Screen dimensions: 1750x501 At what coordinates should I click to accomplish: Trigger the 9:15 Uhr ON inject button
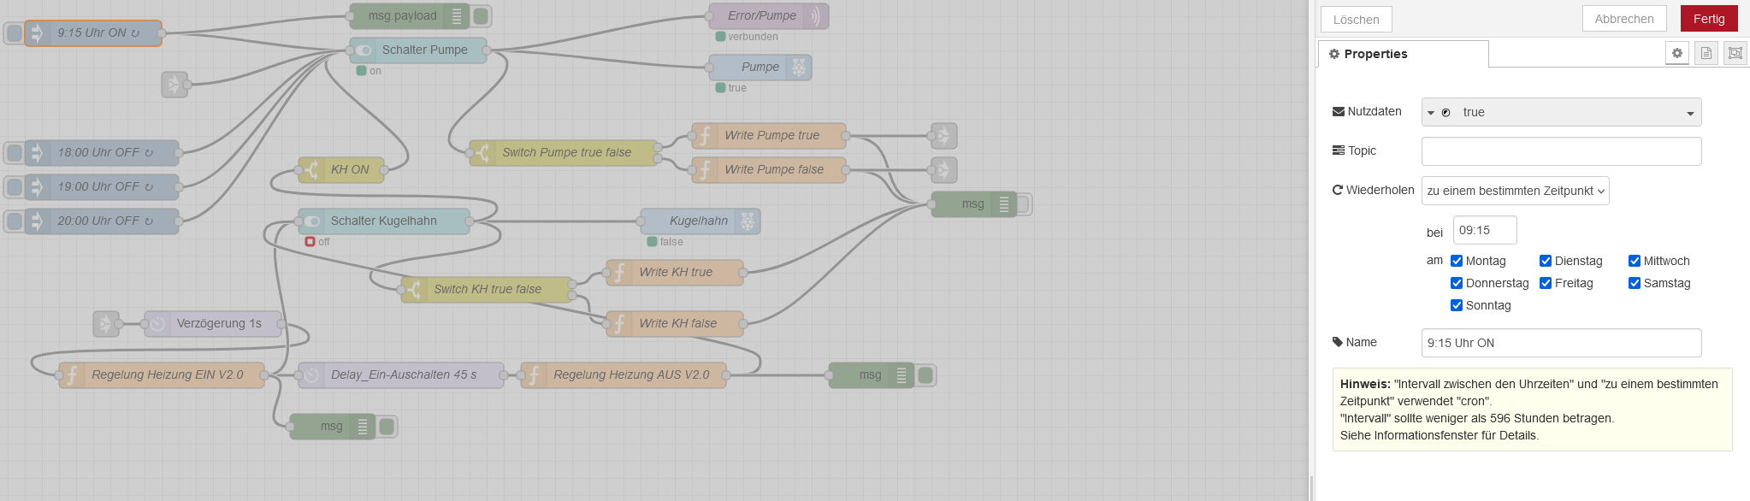click(15, 33)
